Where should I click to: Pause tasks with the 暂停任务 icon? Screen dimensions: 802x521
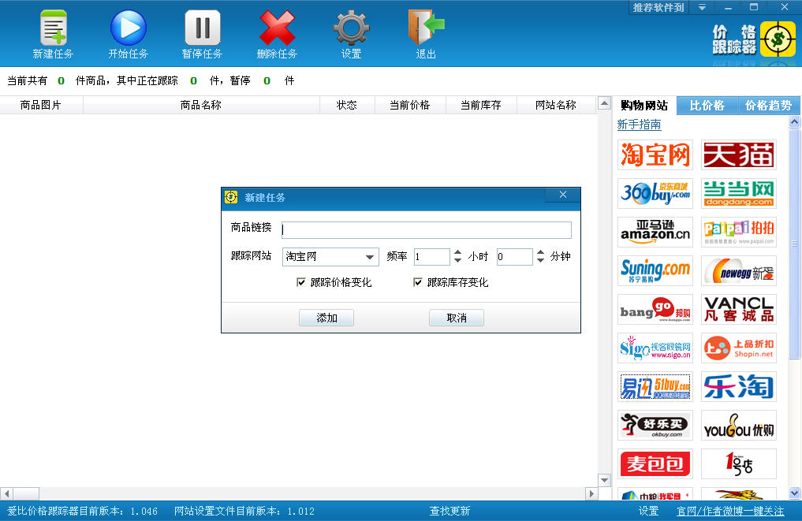(x=203, y=28)
